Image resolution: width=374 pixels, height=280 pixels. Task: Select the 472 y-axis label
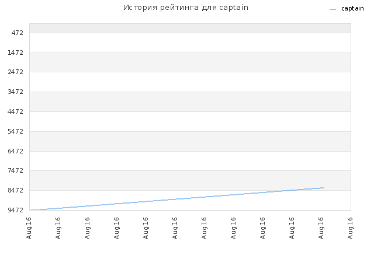click(x=18, y=33)
